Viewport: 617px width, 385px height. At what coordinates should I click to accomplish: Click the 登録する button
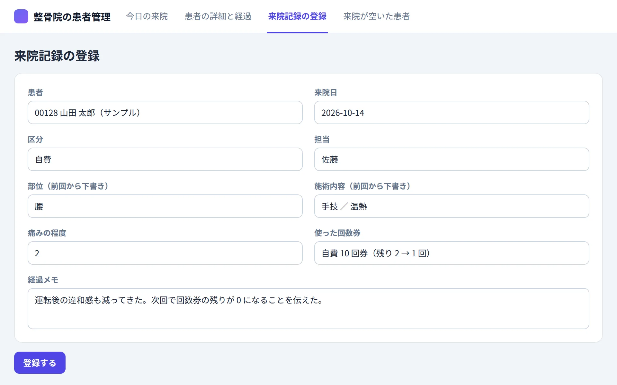40,363
